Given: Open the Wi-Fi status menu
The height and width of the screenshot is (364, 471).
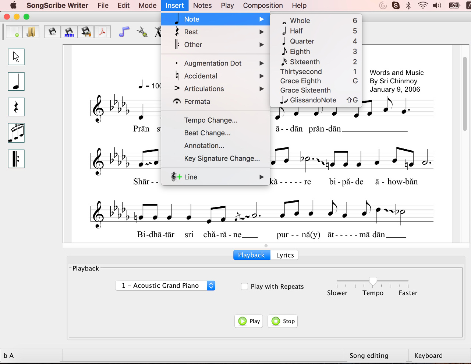Looking at the screenshot, I should 423,6.
